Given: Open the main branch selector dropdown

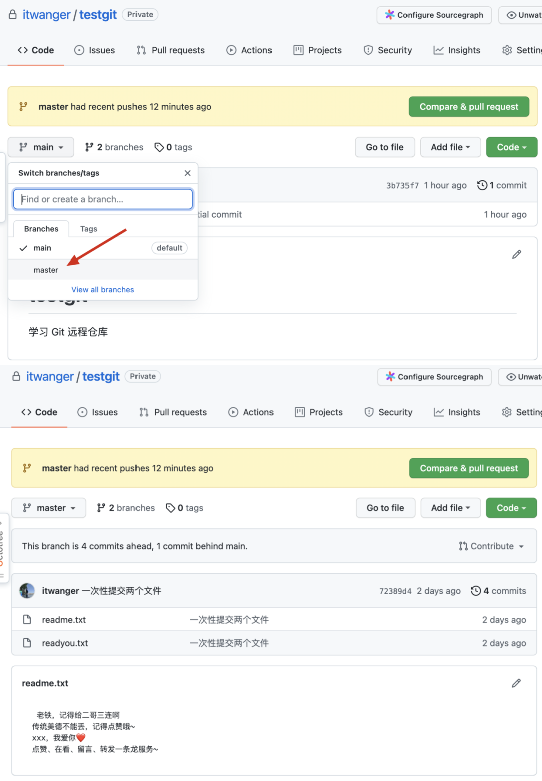Looking at the screenshot, I should coord(41,147).
